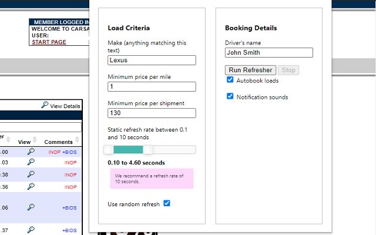Screen dimensions: 376x235
Task: Focus the Make text field containing Lexus
Action: point(152,60)
